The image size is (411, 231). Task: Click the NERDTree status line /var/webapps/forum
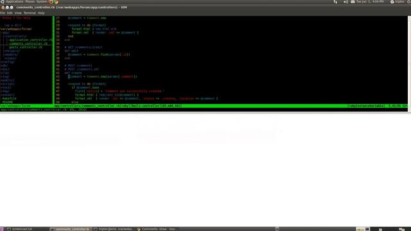(x=15, y=106)
